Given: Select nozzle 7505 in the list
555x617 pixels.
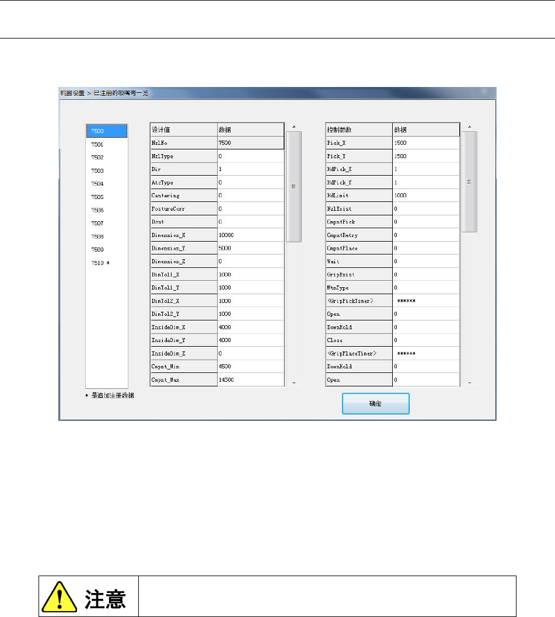Looking at the screenshot, I should (107, 197).
